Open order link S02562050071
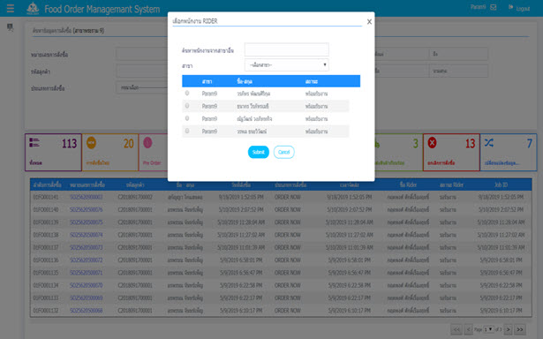 click(87, 273)
